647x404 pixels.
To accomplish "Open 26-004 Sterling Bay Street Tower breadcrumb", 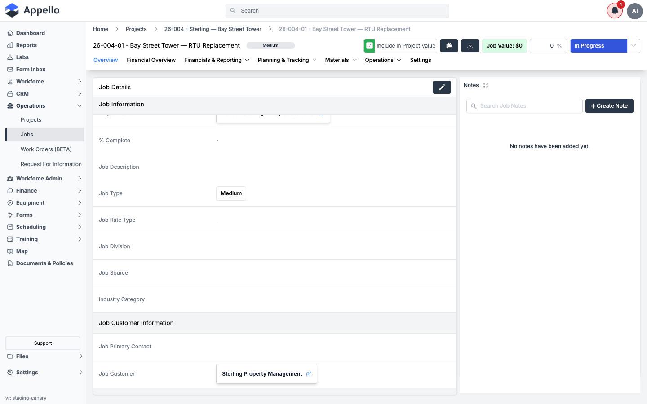I will tap(213, 29).
